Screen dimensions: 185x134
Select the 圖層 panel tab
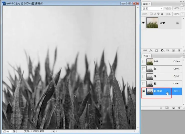pos(145,4)
